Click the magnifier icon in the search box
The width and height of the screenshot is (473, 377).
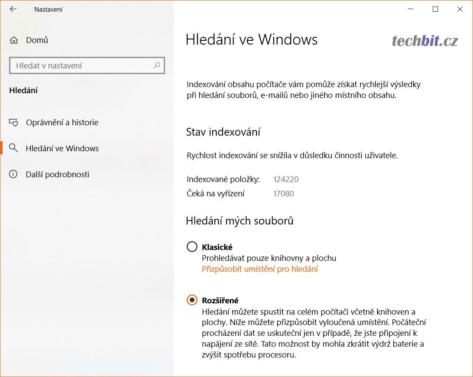156,65
